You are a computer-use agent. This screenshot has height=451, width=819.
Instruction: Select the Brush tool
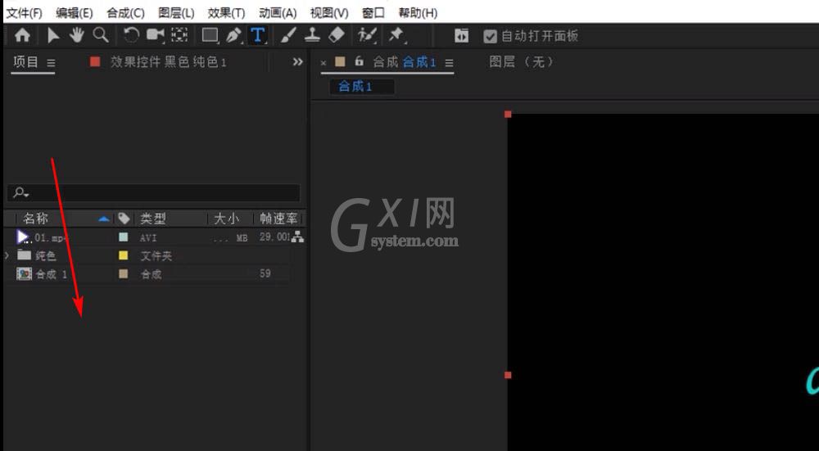click(287, 35)
